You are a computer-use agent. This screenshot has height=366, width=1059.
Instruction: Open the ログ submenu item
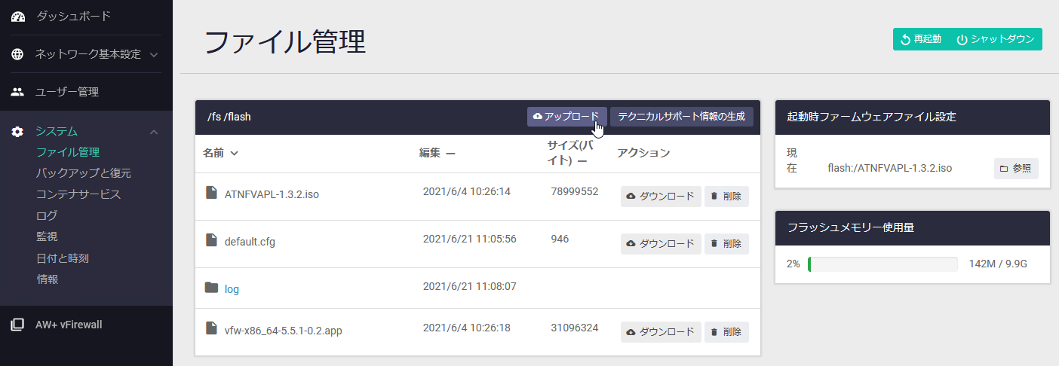(x=47, y=215)
